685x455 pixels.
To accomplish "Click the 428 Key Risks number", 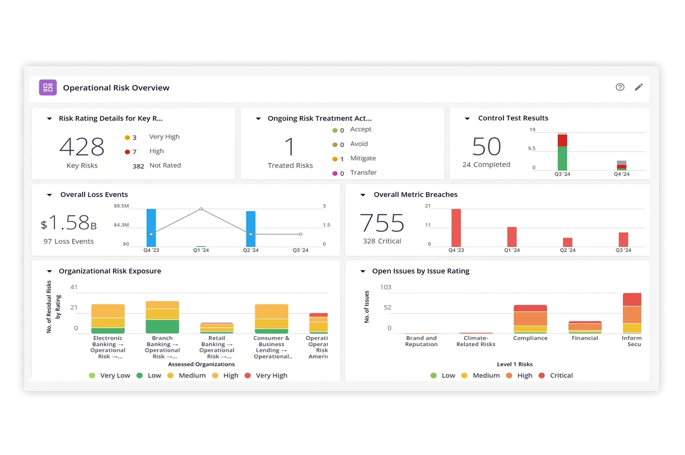I will [82, 146].
